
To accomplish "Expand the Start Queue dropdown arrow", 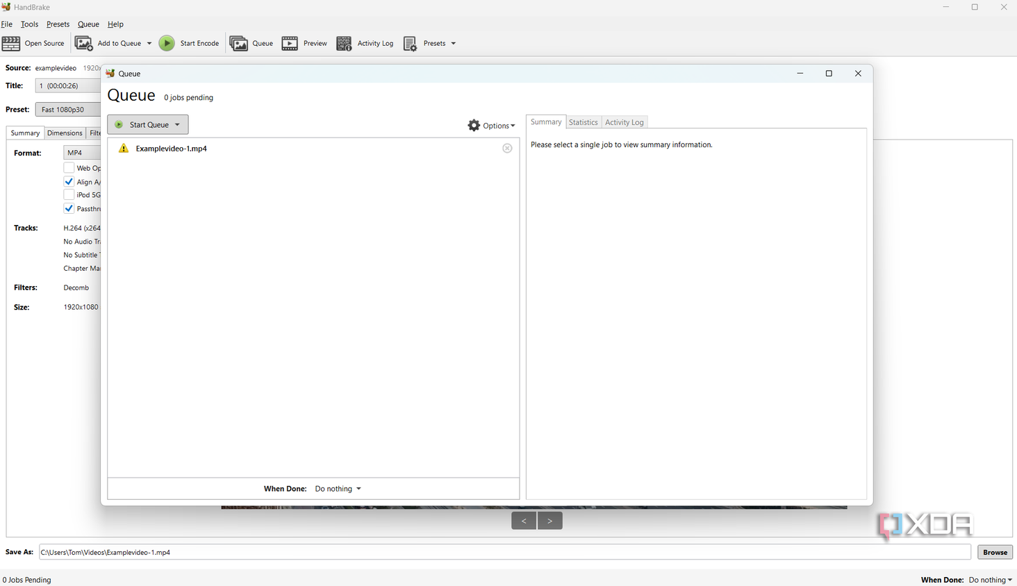I will pos(177,124).
